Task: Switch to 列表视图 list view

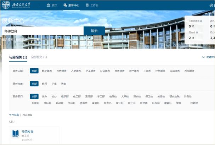Action: tap(27, 115)
